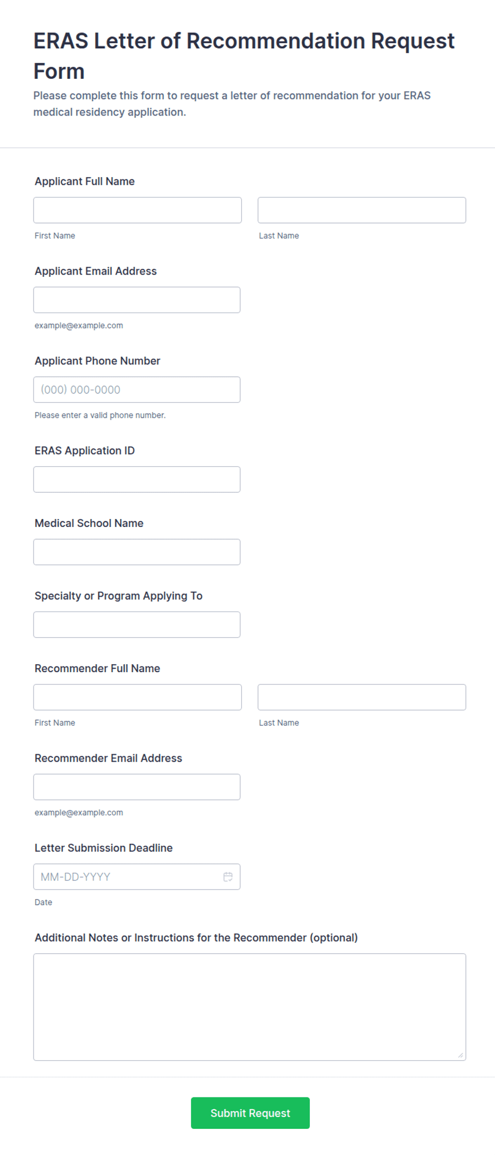Click inside the Additional Notes text area

250,1007
